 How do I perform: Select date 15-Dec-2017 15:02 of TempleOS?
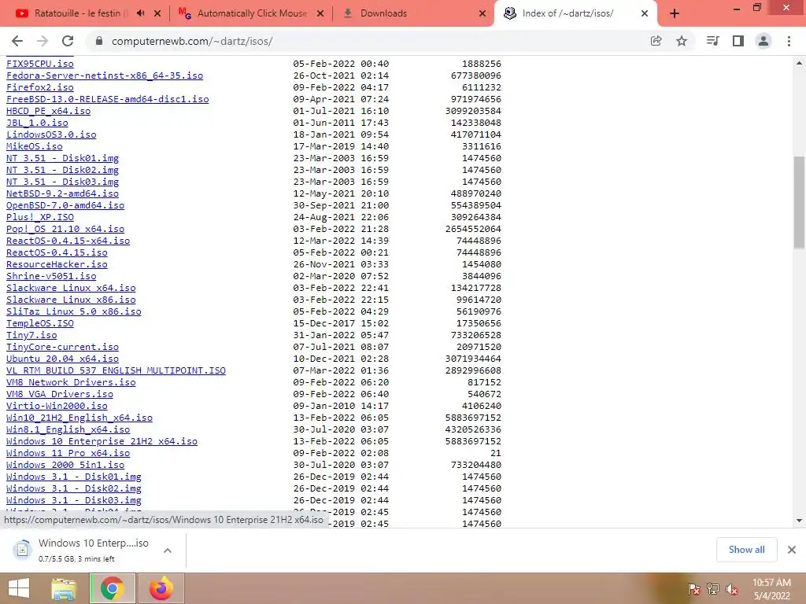[x=341, y=323]
